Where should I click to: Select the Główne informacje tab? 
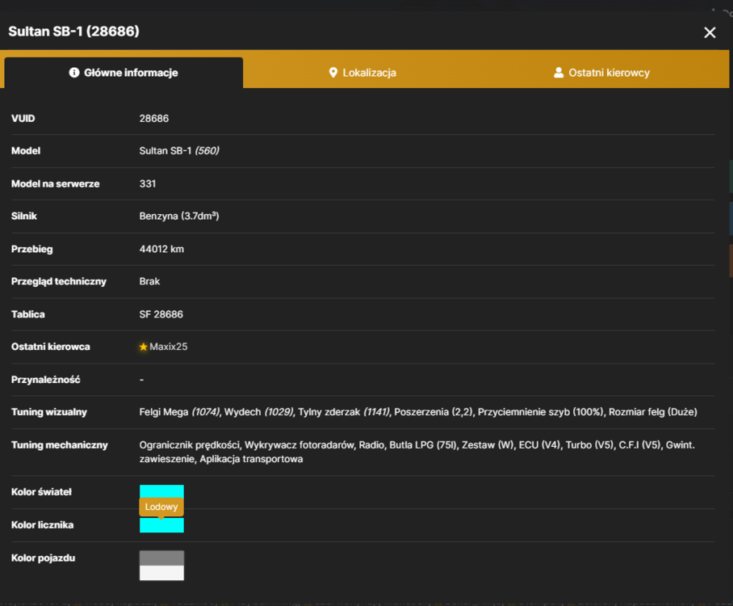[124, 73]
